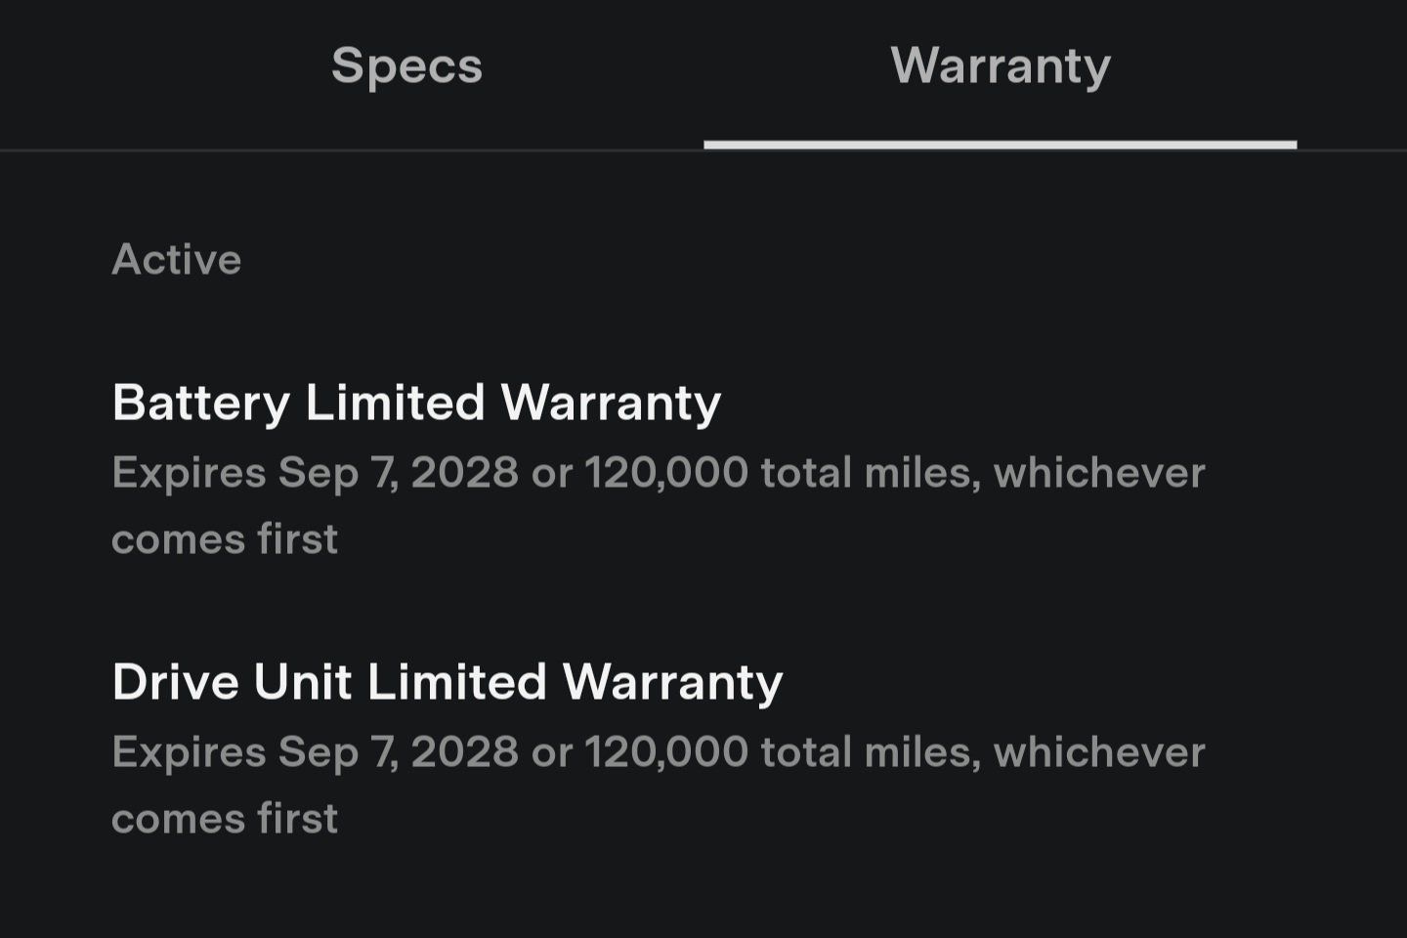Click the white underline beneath the Warranty tab
Image resolution: width=1407 pixels, height=938 pixels.
(x=1001, y=145)
